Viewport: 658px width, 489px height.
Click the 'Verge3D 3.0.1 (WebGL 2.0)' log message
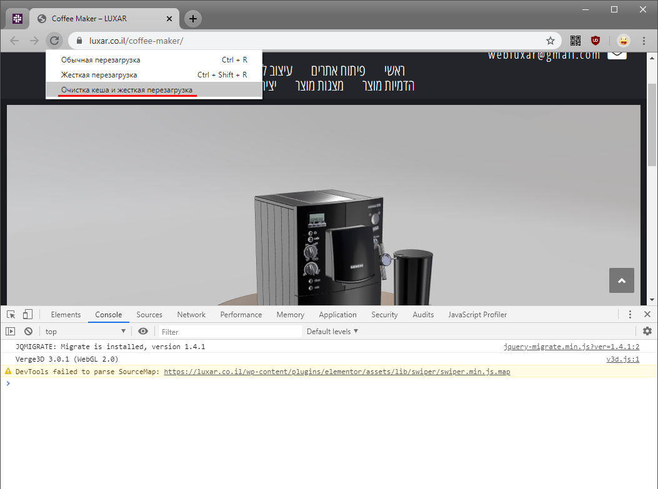click(67, 359)
